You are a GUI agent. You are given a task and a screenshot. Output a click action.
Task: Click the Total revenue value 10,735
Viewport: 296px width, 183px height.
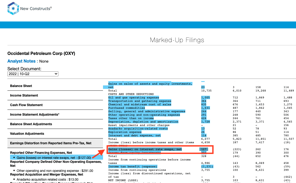click(206, 90)
